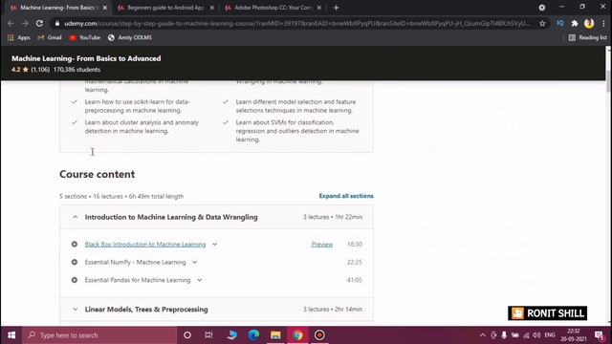Screen dimensions: 612x344
Task: Click the 1,106 ratings count in header
Action: (x=40, y=70)
